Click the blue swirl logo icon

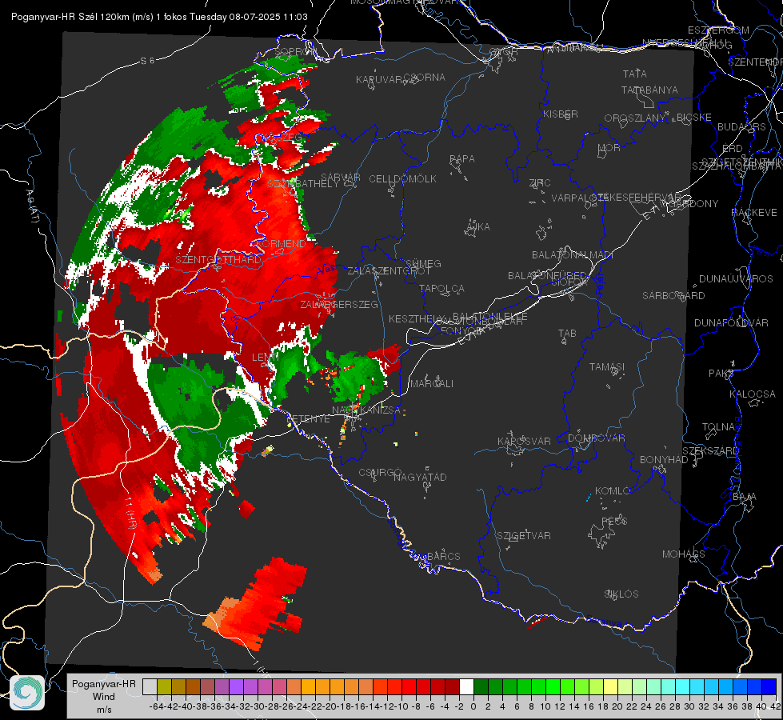point(27,693)
